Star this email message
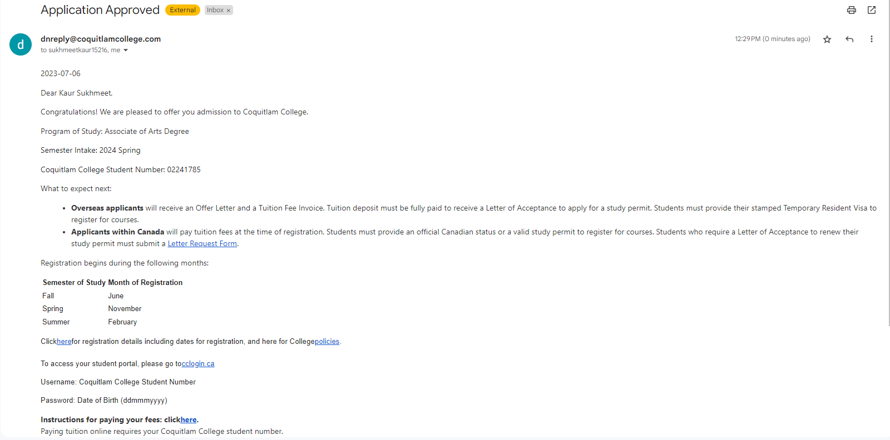Viewport: 890px width, 440px height. pyautogui.click(x=827, y=39)
